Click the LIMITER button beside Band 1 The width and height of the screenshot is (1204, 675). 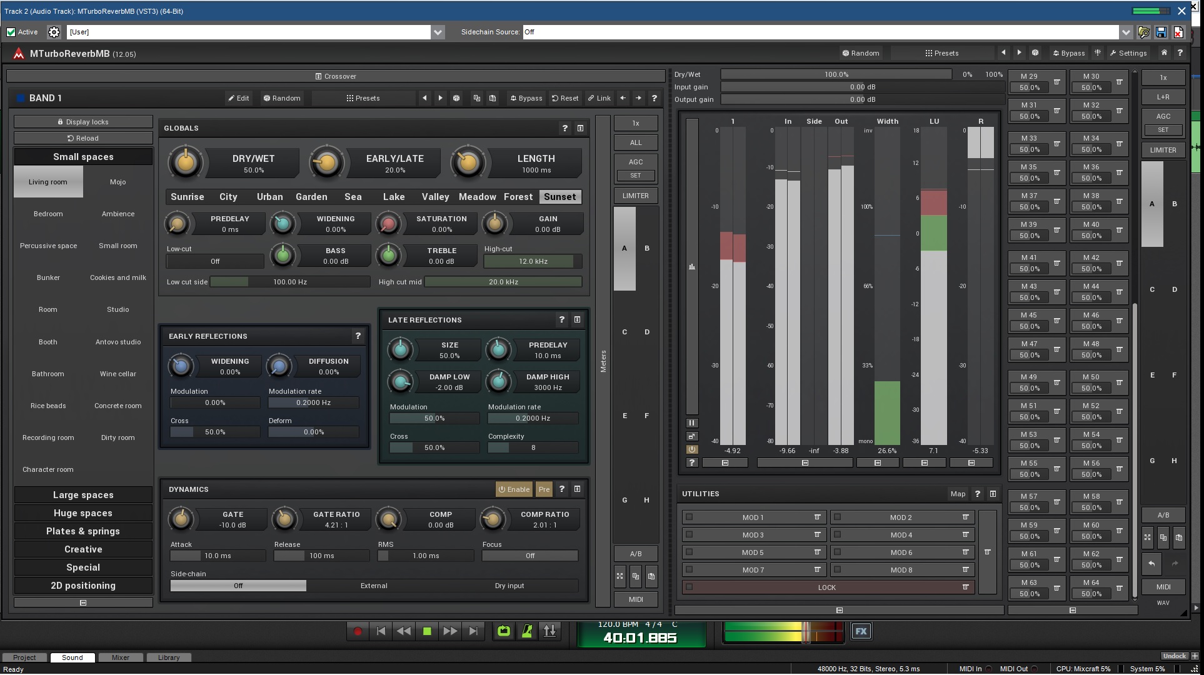click(x=635, y=196)
